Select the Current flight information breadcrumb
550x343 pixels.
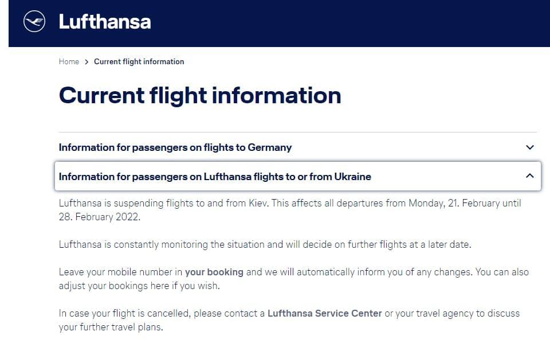(139, 61)
